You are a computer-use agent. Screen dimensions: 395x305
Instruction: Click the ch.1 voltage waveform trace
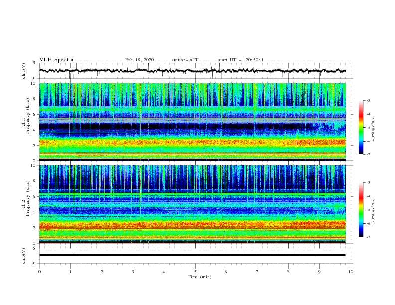point(192,71)
